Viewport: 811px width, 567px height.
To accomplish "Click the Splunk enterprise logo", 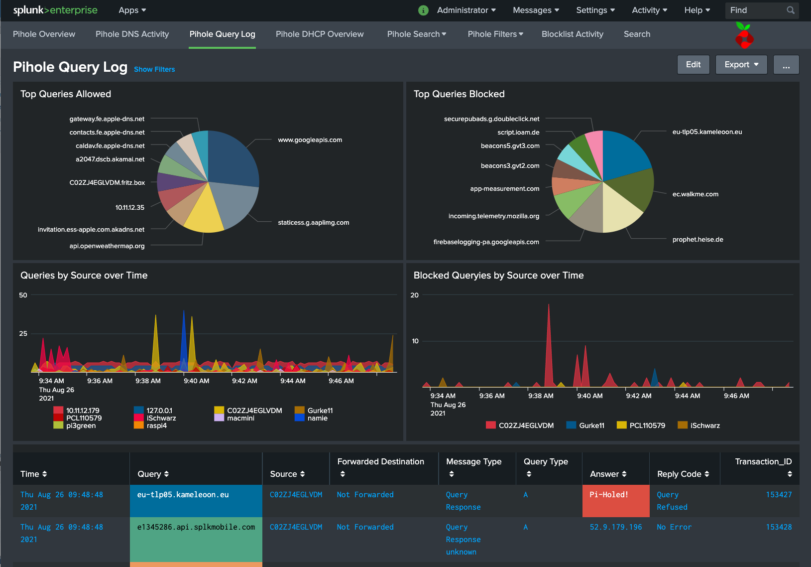I will [x=55, y=10].
